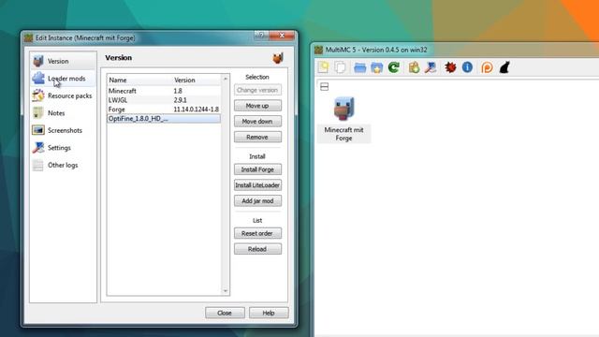Click the Screenshots picture icon
This screenshot has height=337, width=599.
coord(38,130)
